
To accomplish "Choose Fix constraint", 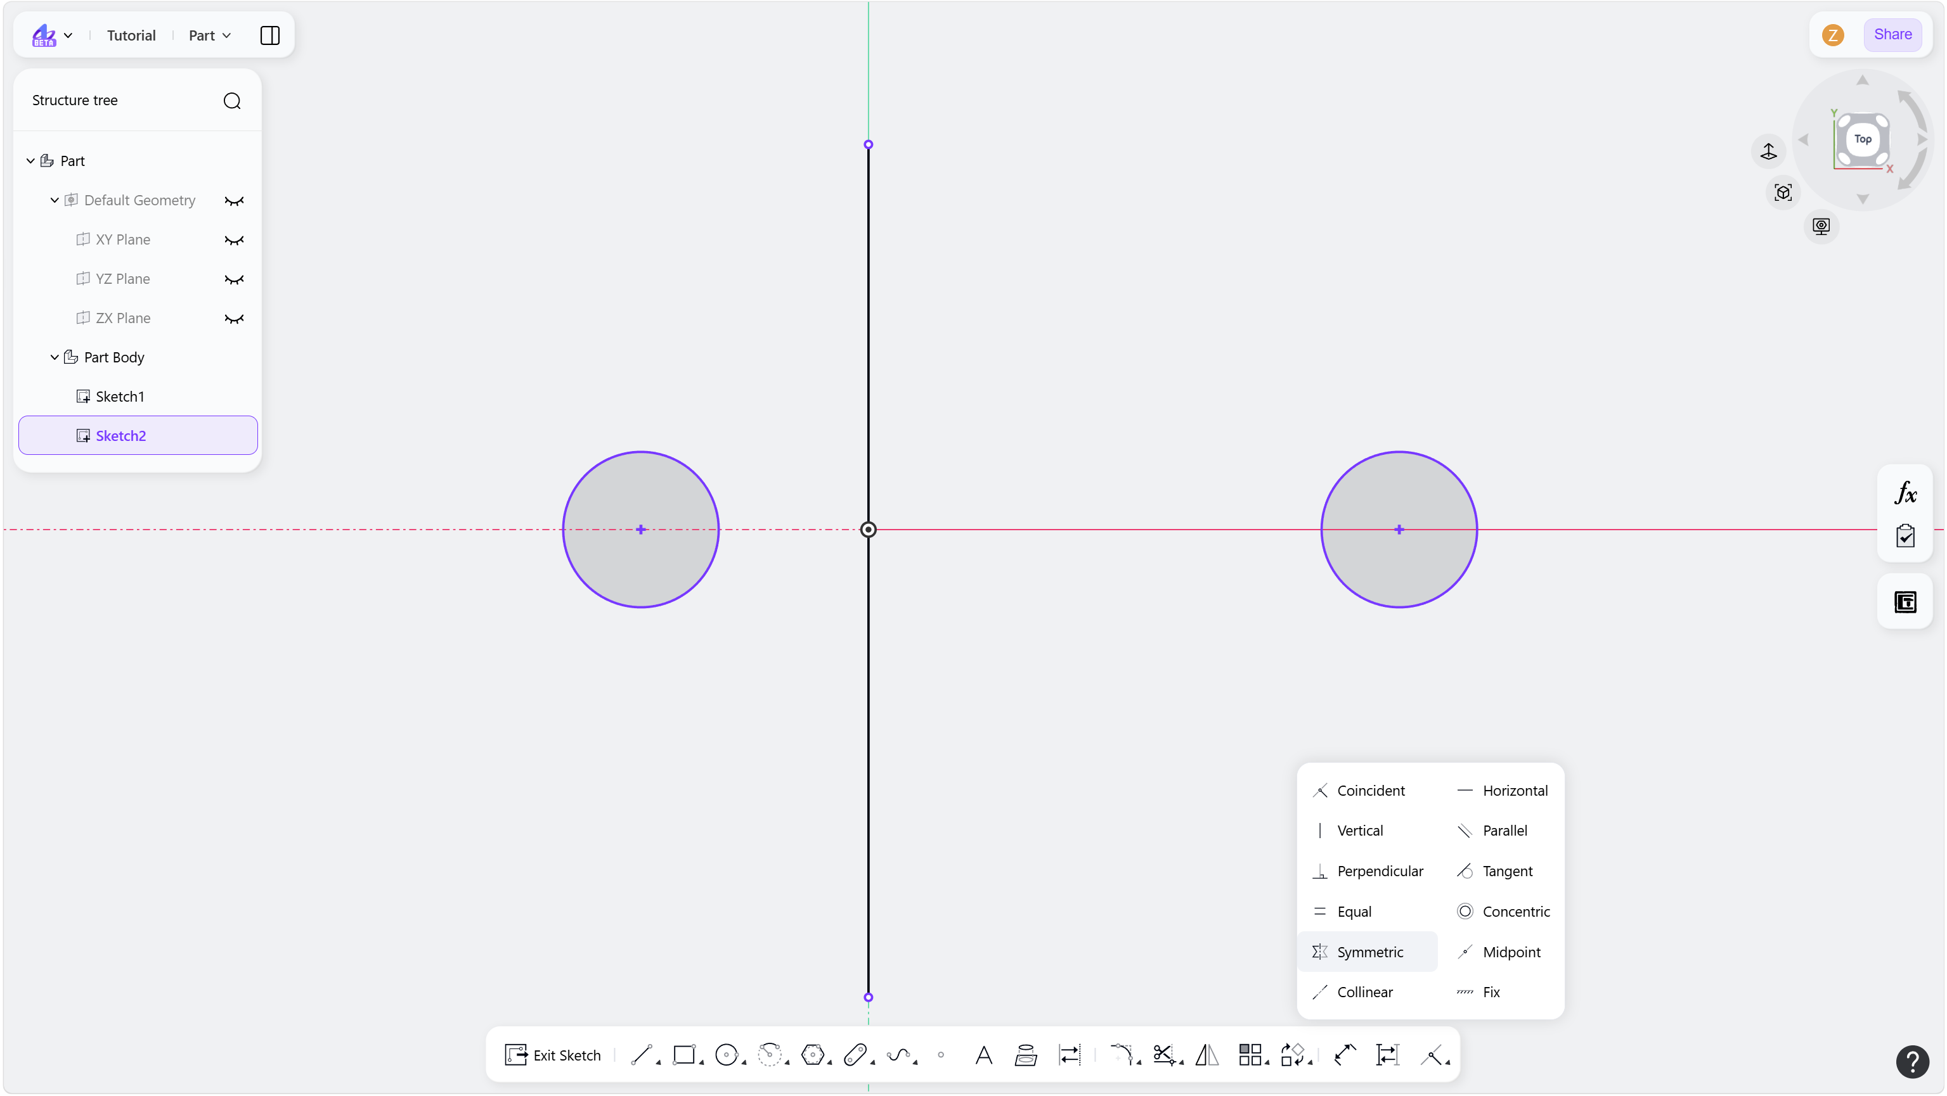I will point(1478,993).
